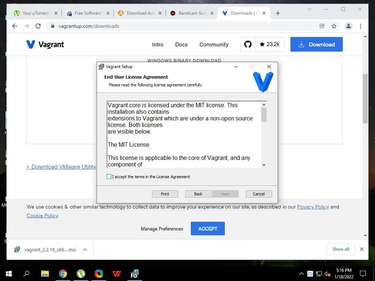Open File Explorer from taskbar
This screenshot has width=375, height=281.
[x=45, y=274]
